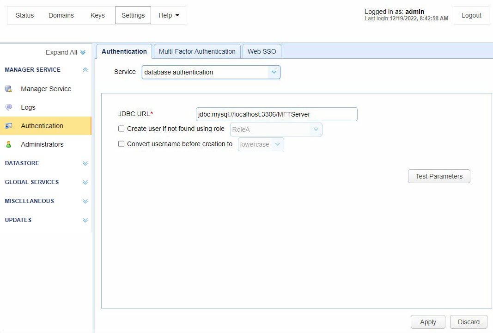Open the Web SSO tab
493x333 pixels.
click(x=262, y=51)
